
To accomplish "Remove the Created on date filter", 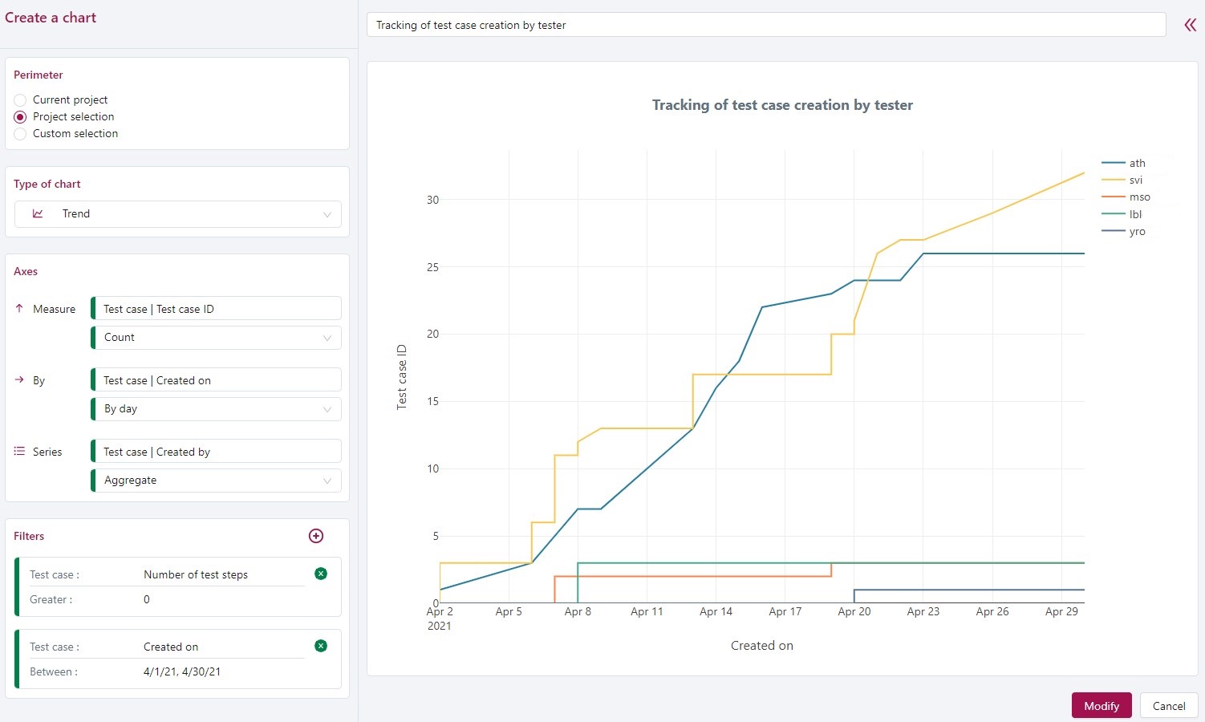I will 321,646.
